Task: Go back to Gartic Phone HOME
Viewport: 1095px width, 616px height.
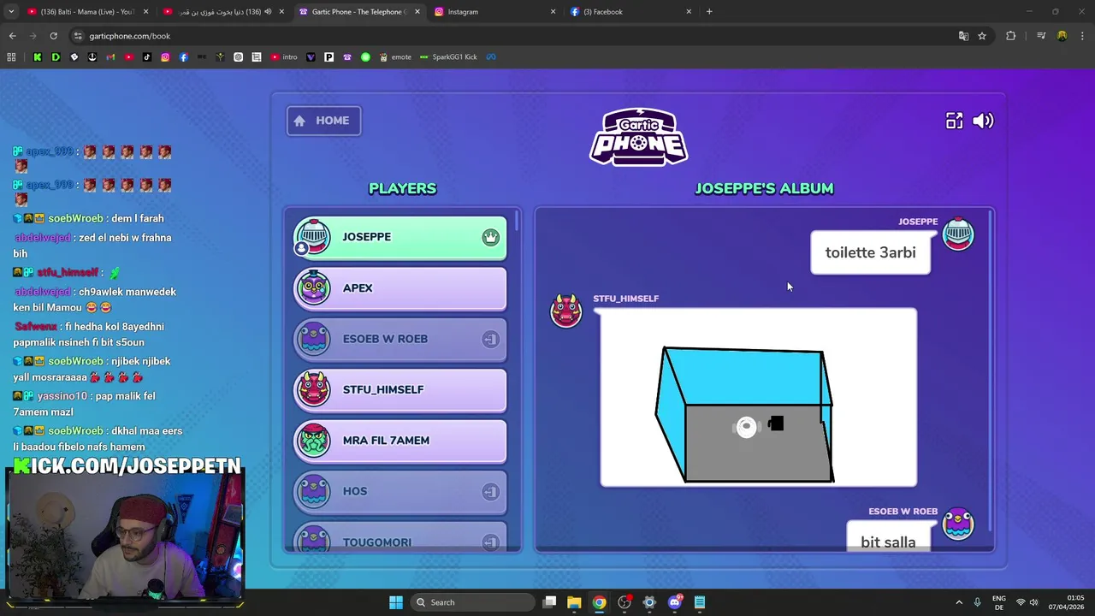Action: click(323, 121)
